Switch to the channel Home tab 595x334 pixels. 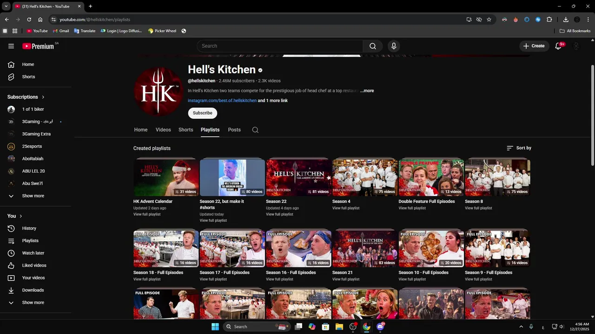[x=141, y=130]
